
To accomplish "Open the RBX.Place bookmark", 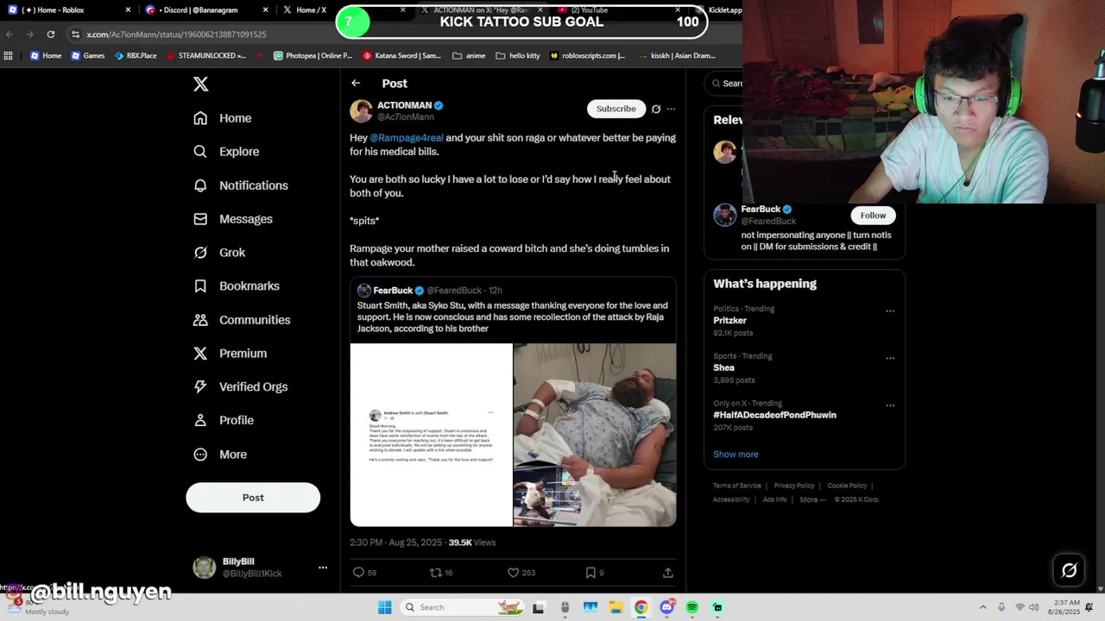I will coord(136,56).
